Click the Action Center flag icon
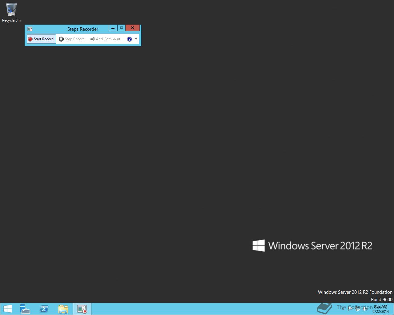Image resolution: width=394 pixels, height=315 pixels. (x=350, y=309)
